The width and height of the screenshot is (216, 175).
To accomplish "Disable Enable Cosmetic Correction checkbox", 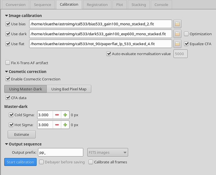I will click(8, 79).
